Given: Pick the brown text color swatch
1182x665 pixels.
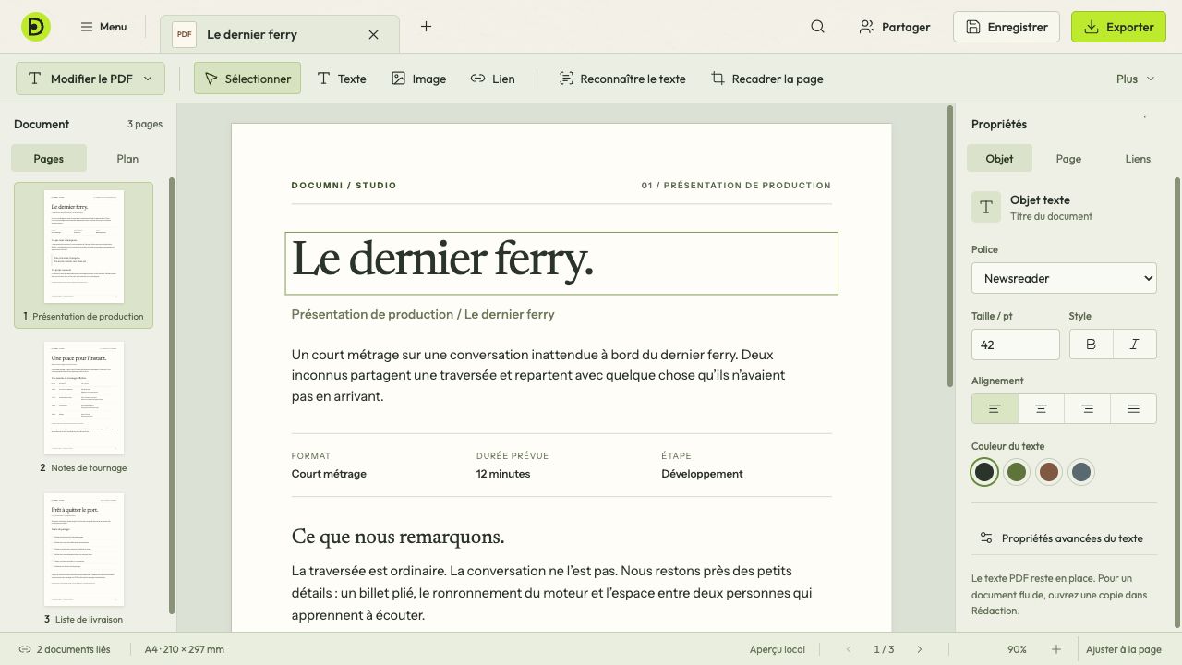Looking at the screenshot, I should click(1048, 472).
